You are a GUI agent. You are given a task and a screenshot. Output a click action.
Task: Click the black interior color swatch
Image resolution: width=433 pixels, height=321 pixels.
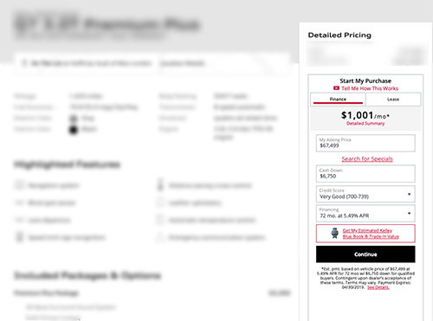(x=74, y=130)
